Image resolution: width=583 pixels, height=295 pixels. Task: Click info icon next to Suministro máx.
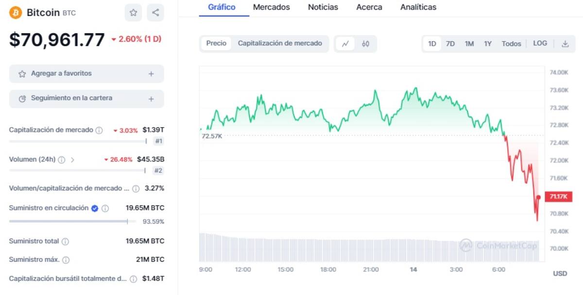[66, 260]
